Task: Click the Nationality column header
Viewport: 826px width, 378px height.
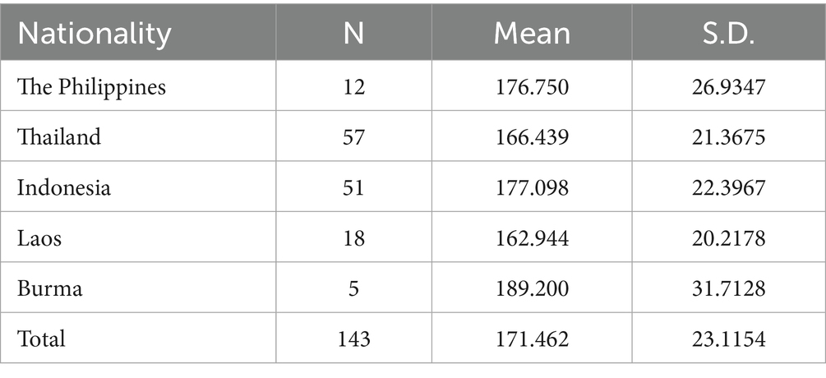Action: click(x=95, y=34)
